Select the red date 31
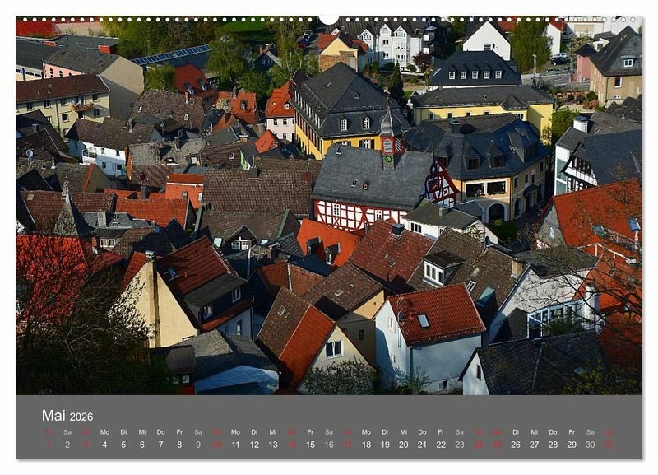 pyautogui.click(x=609, y=445)
